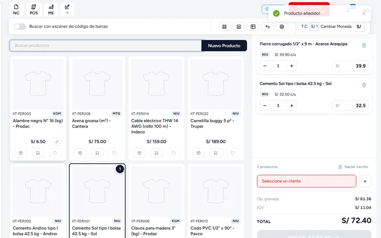
Task: View stock box icon for Cable eléctrico
Action: [x=140, y=153]
